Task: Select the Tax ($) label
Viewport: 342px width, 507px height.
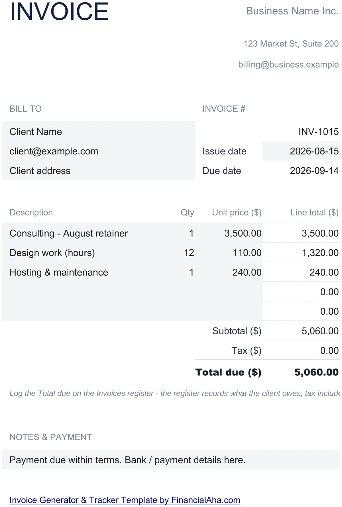Action: [x=246, y=351]
